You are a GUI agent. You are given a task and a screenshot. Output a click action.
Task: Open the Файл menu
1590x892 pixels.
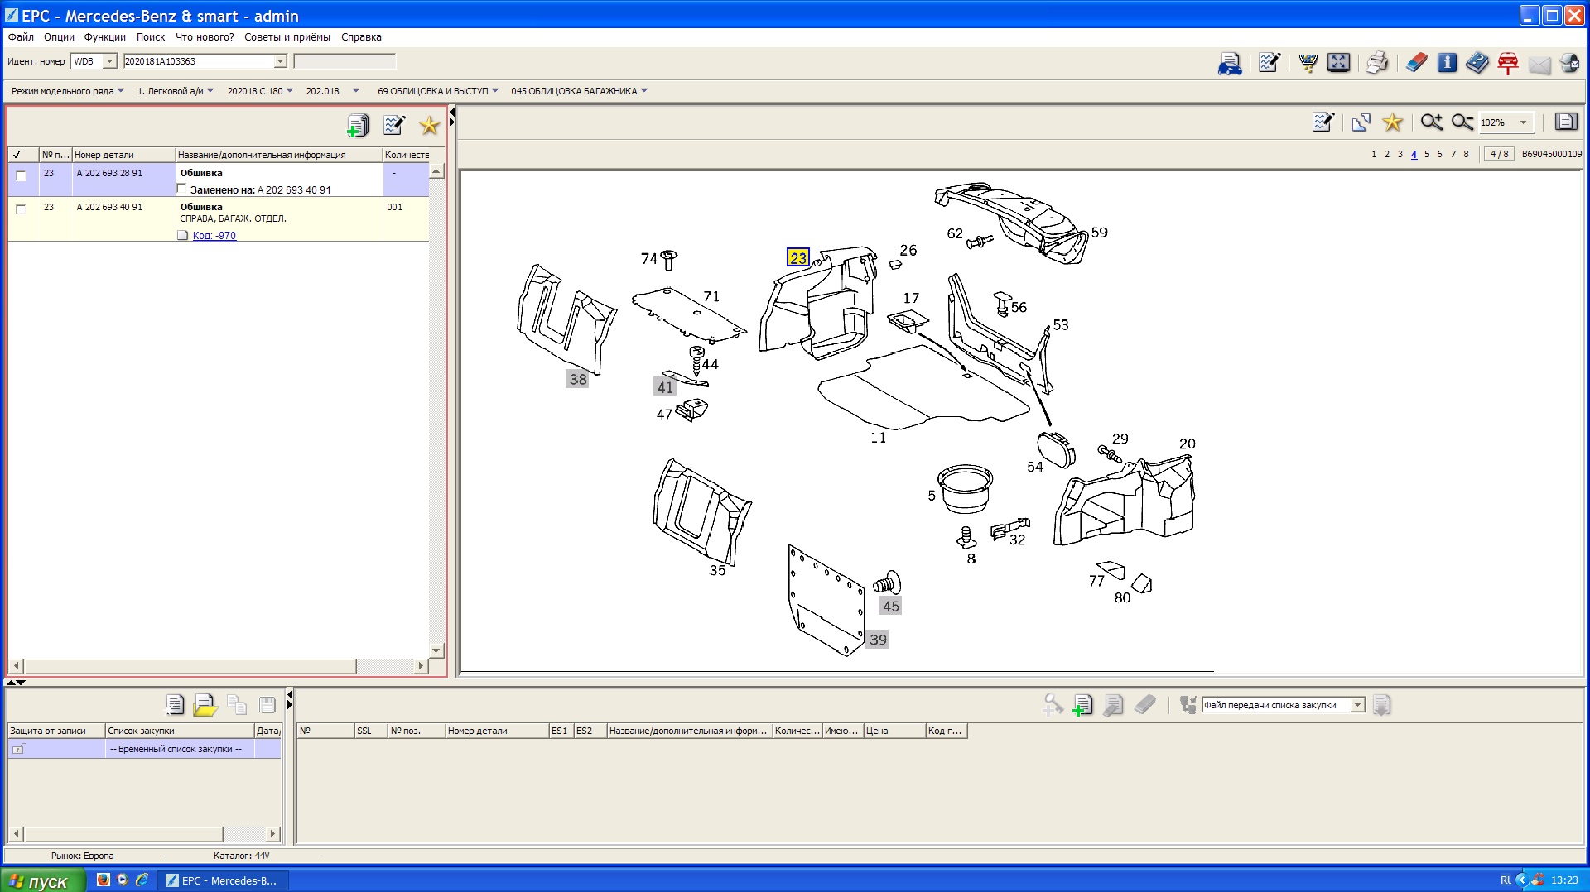click(x=21, y=37)
